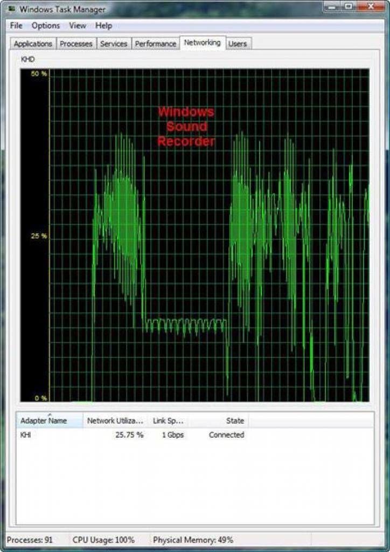Open the File menu
390x552 pixels.
[16, 26]
